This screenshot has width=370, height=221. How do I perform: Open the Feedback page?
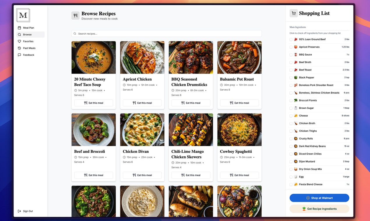(31, 55)
